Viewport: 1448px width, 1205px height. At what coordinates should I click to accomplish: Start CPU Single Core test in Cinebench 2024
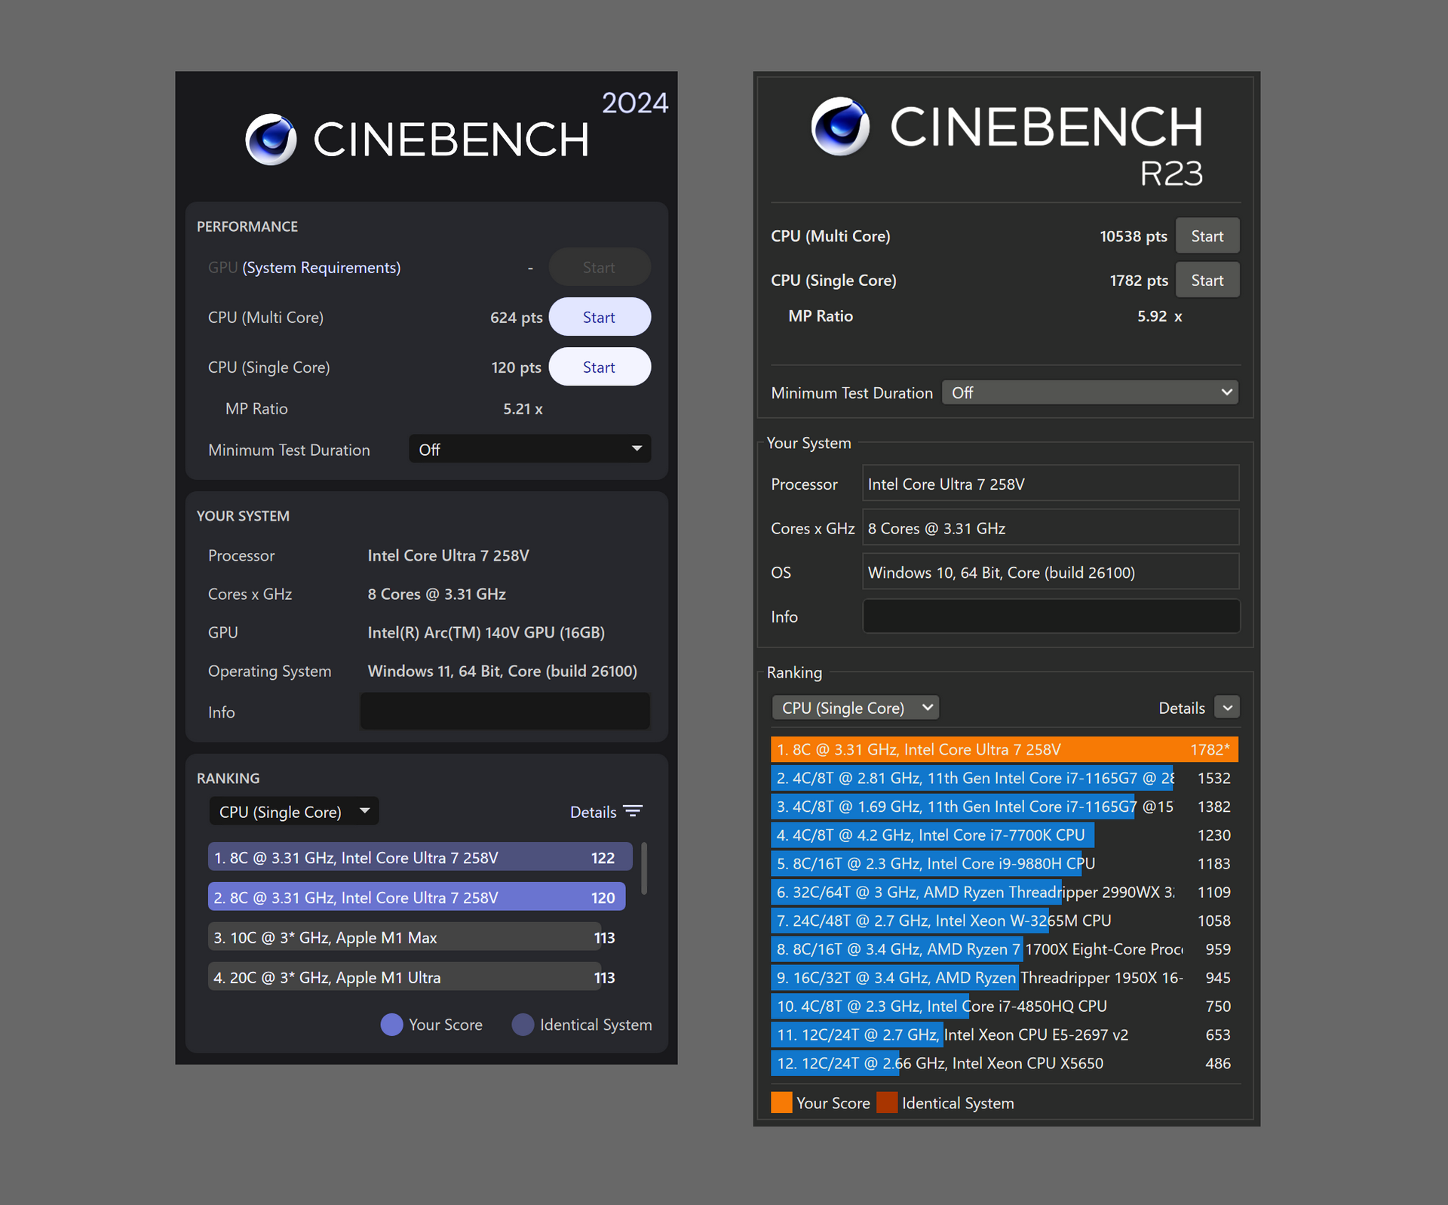(600, 367)
